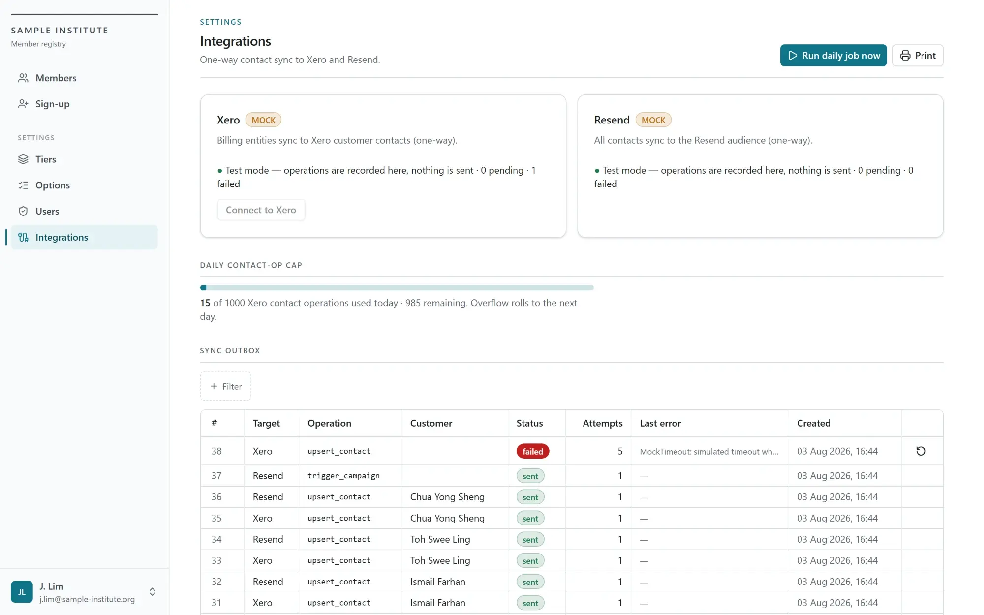Click the Resend target in row 37
The width and height of the screenshot is (984, 615).
pos(268,476)
